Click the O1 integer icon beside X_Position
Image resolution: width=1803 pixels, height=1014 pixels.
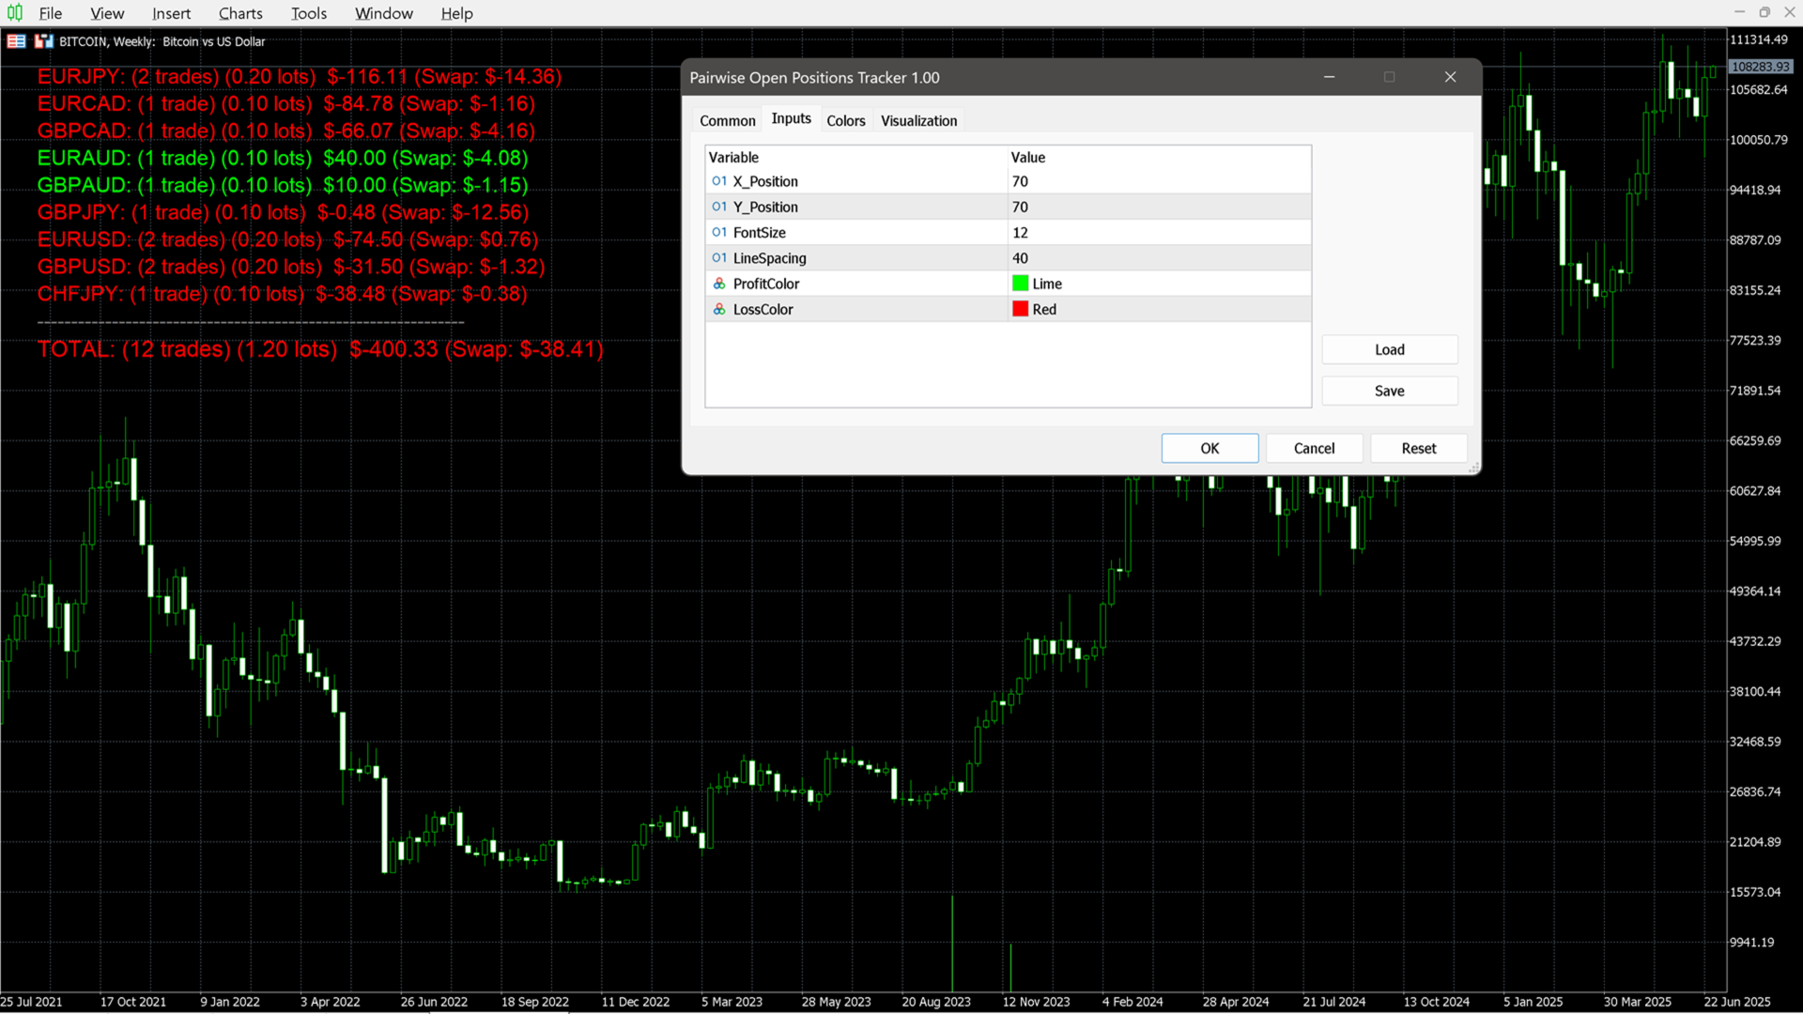(718, 181)
